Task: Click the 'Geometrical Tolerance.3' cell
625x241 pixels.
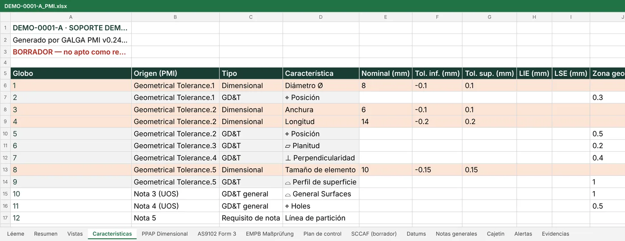Action: point(175,145)
